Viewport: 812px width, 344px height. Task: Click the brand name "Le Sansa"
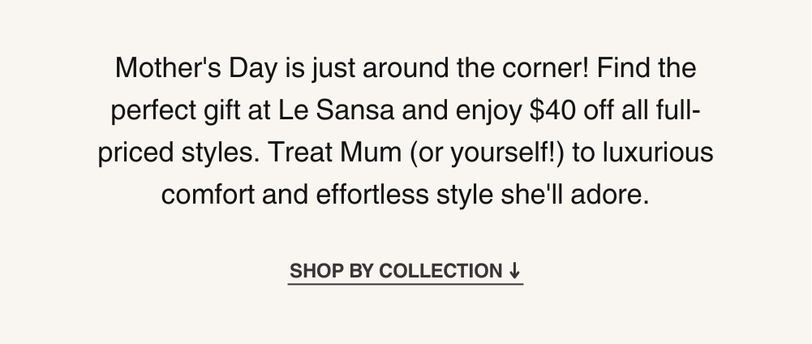(336, 110)
